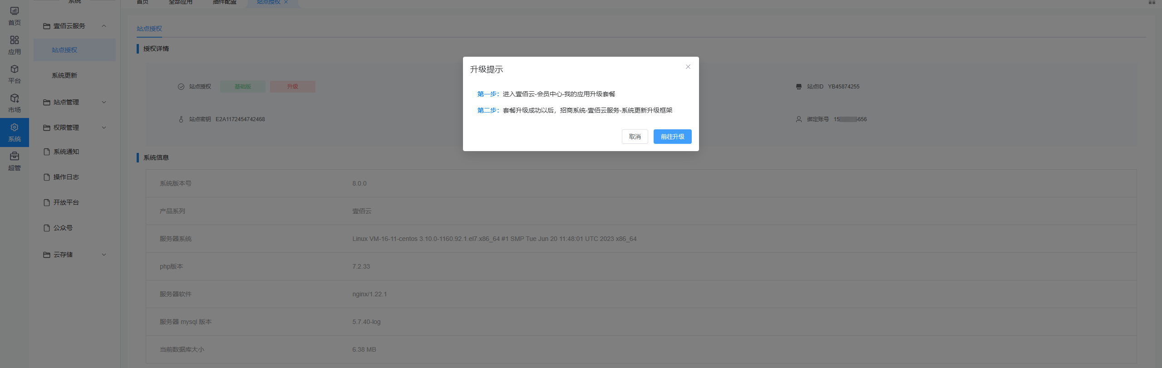
Task: Click the 壹佰云服务 folder icon
Action: click(x=46, y=26)
